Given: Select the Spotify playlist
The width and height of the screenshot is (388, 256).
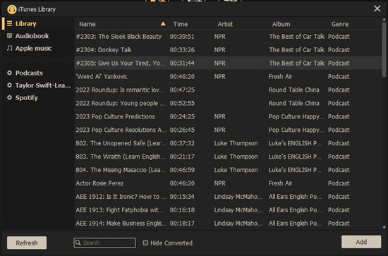Looking at the screenshot, I should click(x=38, y=98).
